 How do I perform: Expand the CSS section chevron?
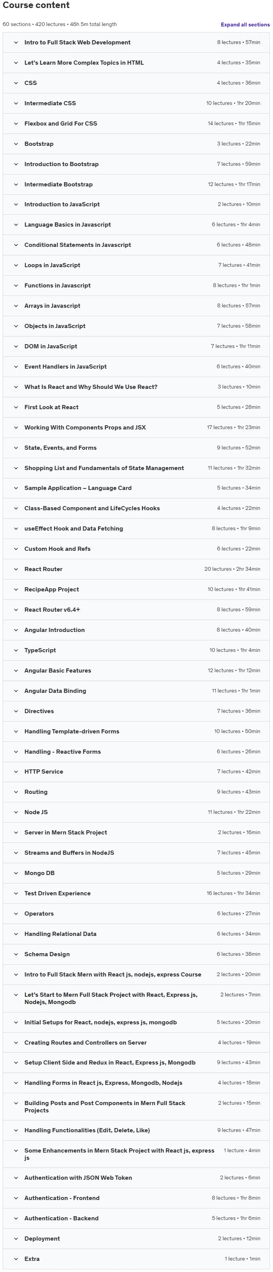16,83
